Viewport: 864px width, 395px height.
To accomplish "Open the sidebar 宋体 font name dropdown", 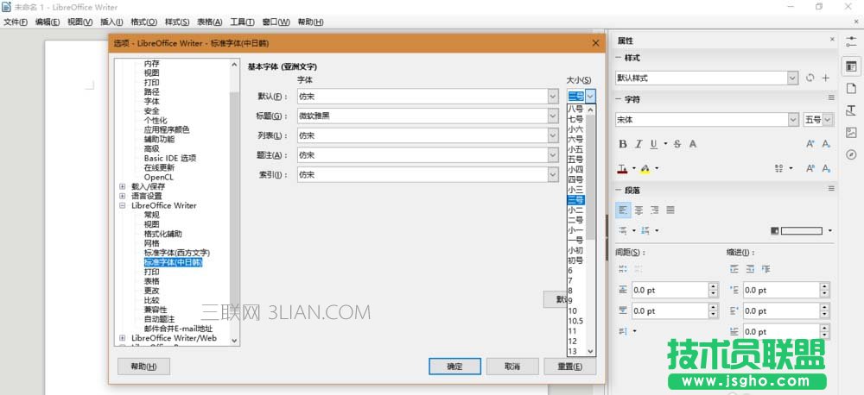I will (793, 119).
